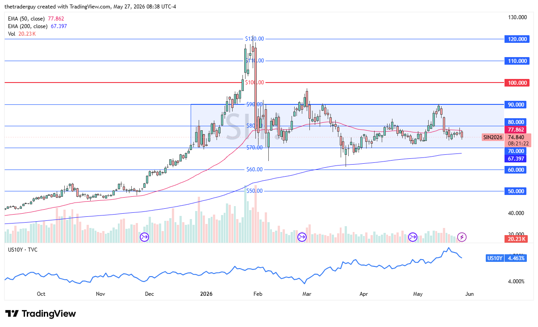Click the US10Y 4.463% yield label

(x=505, y=258)
